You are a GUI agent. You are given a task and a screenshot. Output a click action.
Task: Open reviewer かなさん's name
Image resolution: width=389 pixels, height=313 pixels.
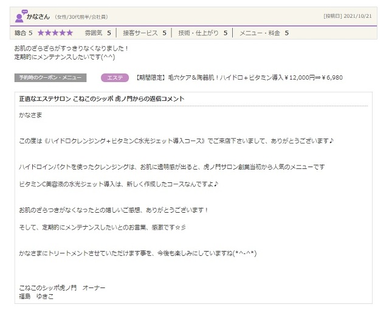(x=39, y=16)
